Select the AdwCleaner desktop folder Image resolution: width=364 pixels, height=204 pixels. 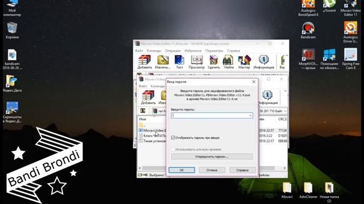point(308,190)
